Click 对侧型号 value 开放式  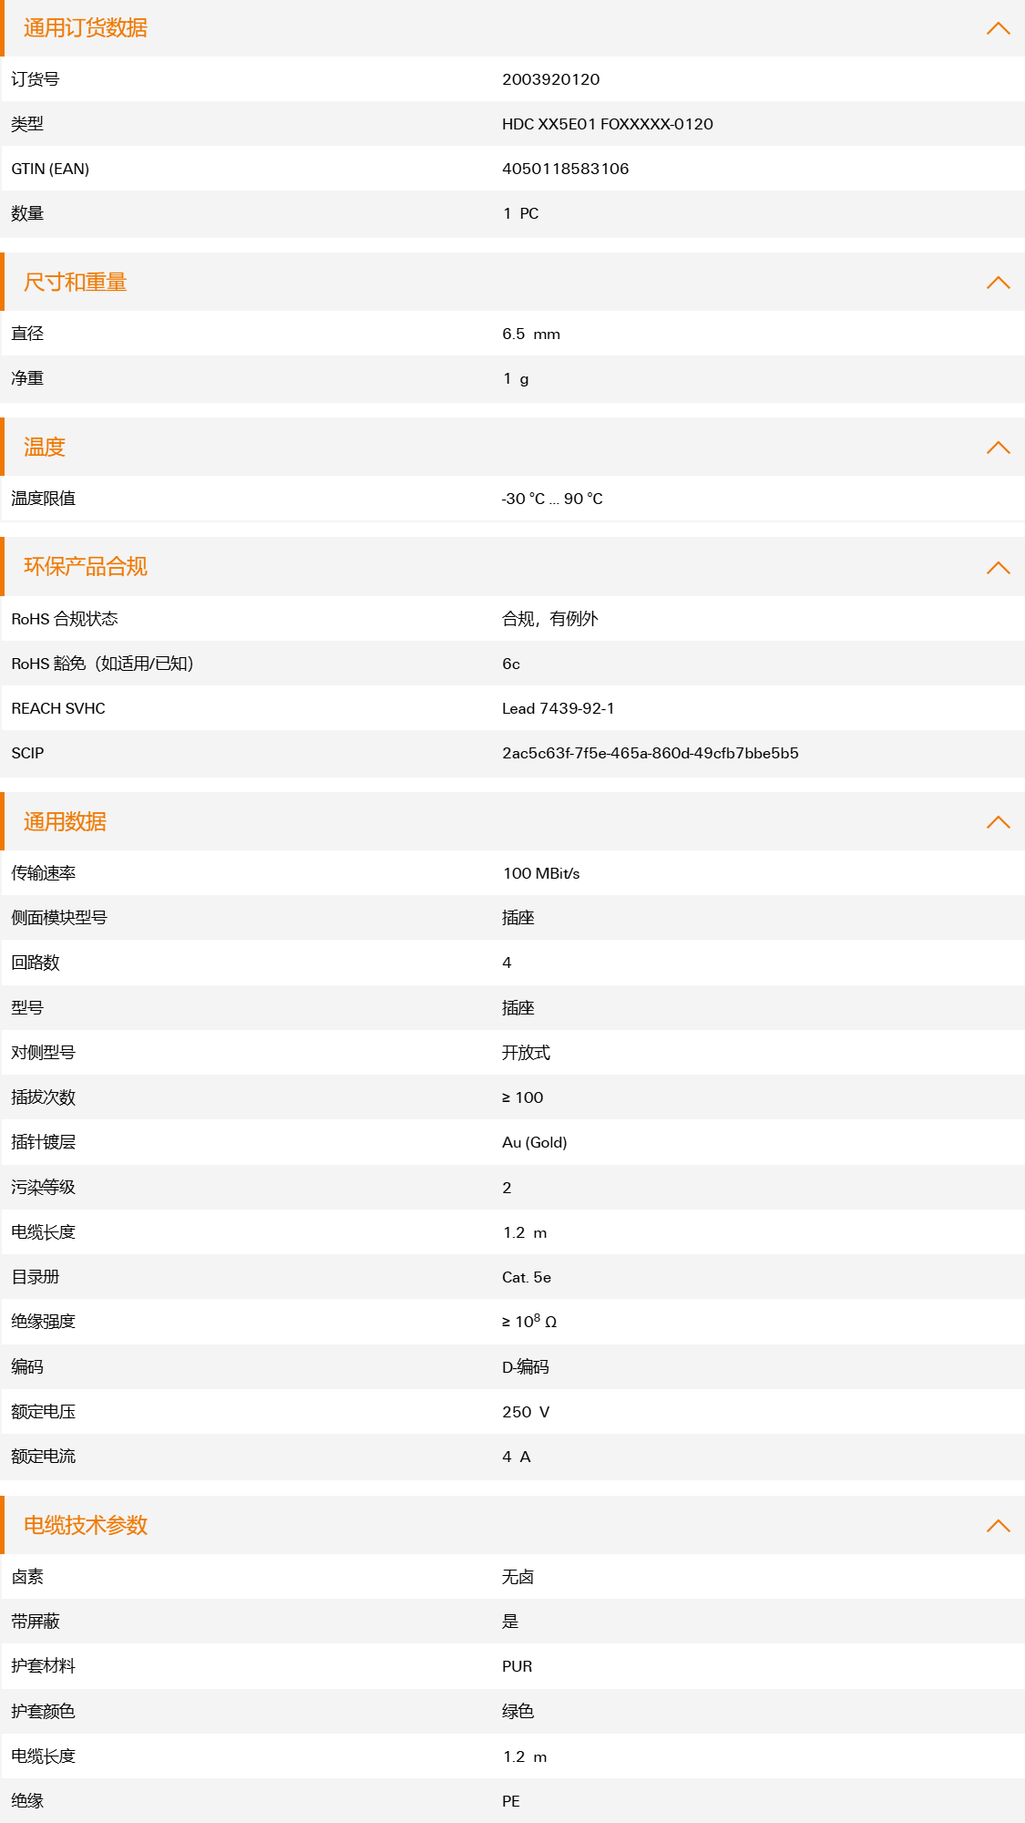527,1053
